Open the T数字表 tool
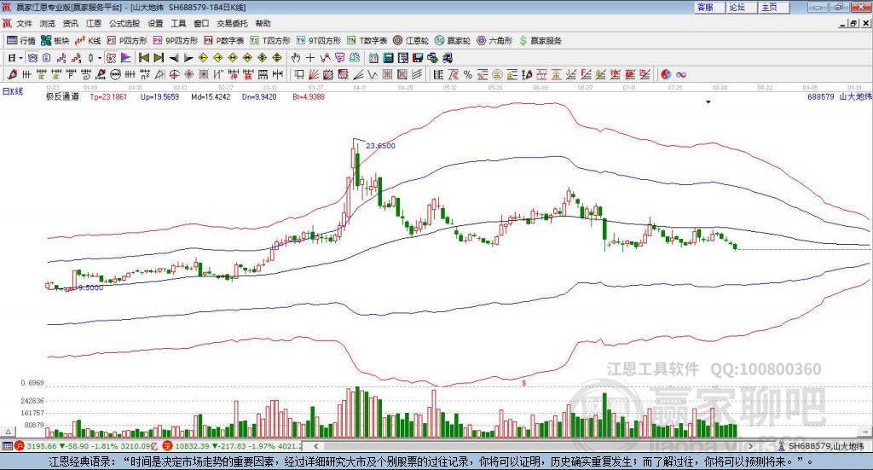 (x=367, y=41)
